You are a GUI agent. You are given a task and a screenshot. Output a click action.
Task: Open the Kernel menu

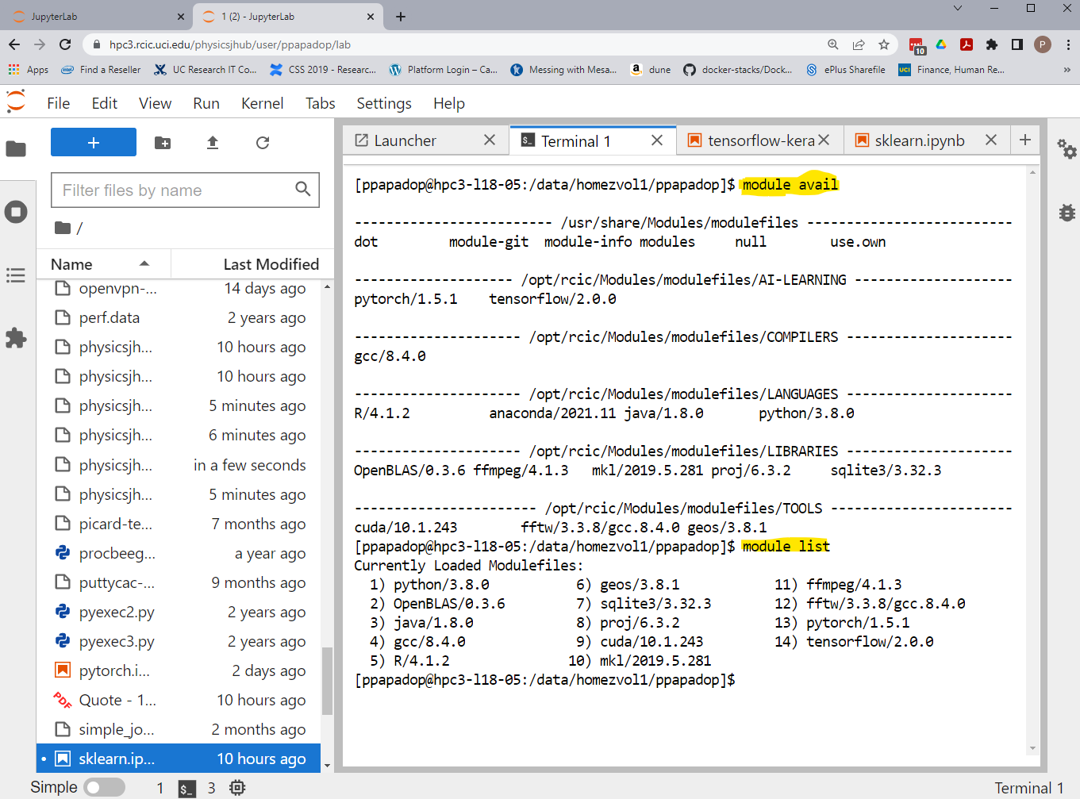click(x=263, y=103)
